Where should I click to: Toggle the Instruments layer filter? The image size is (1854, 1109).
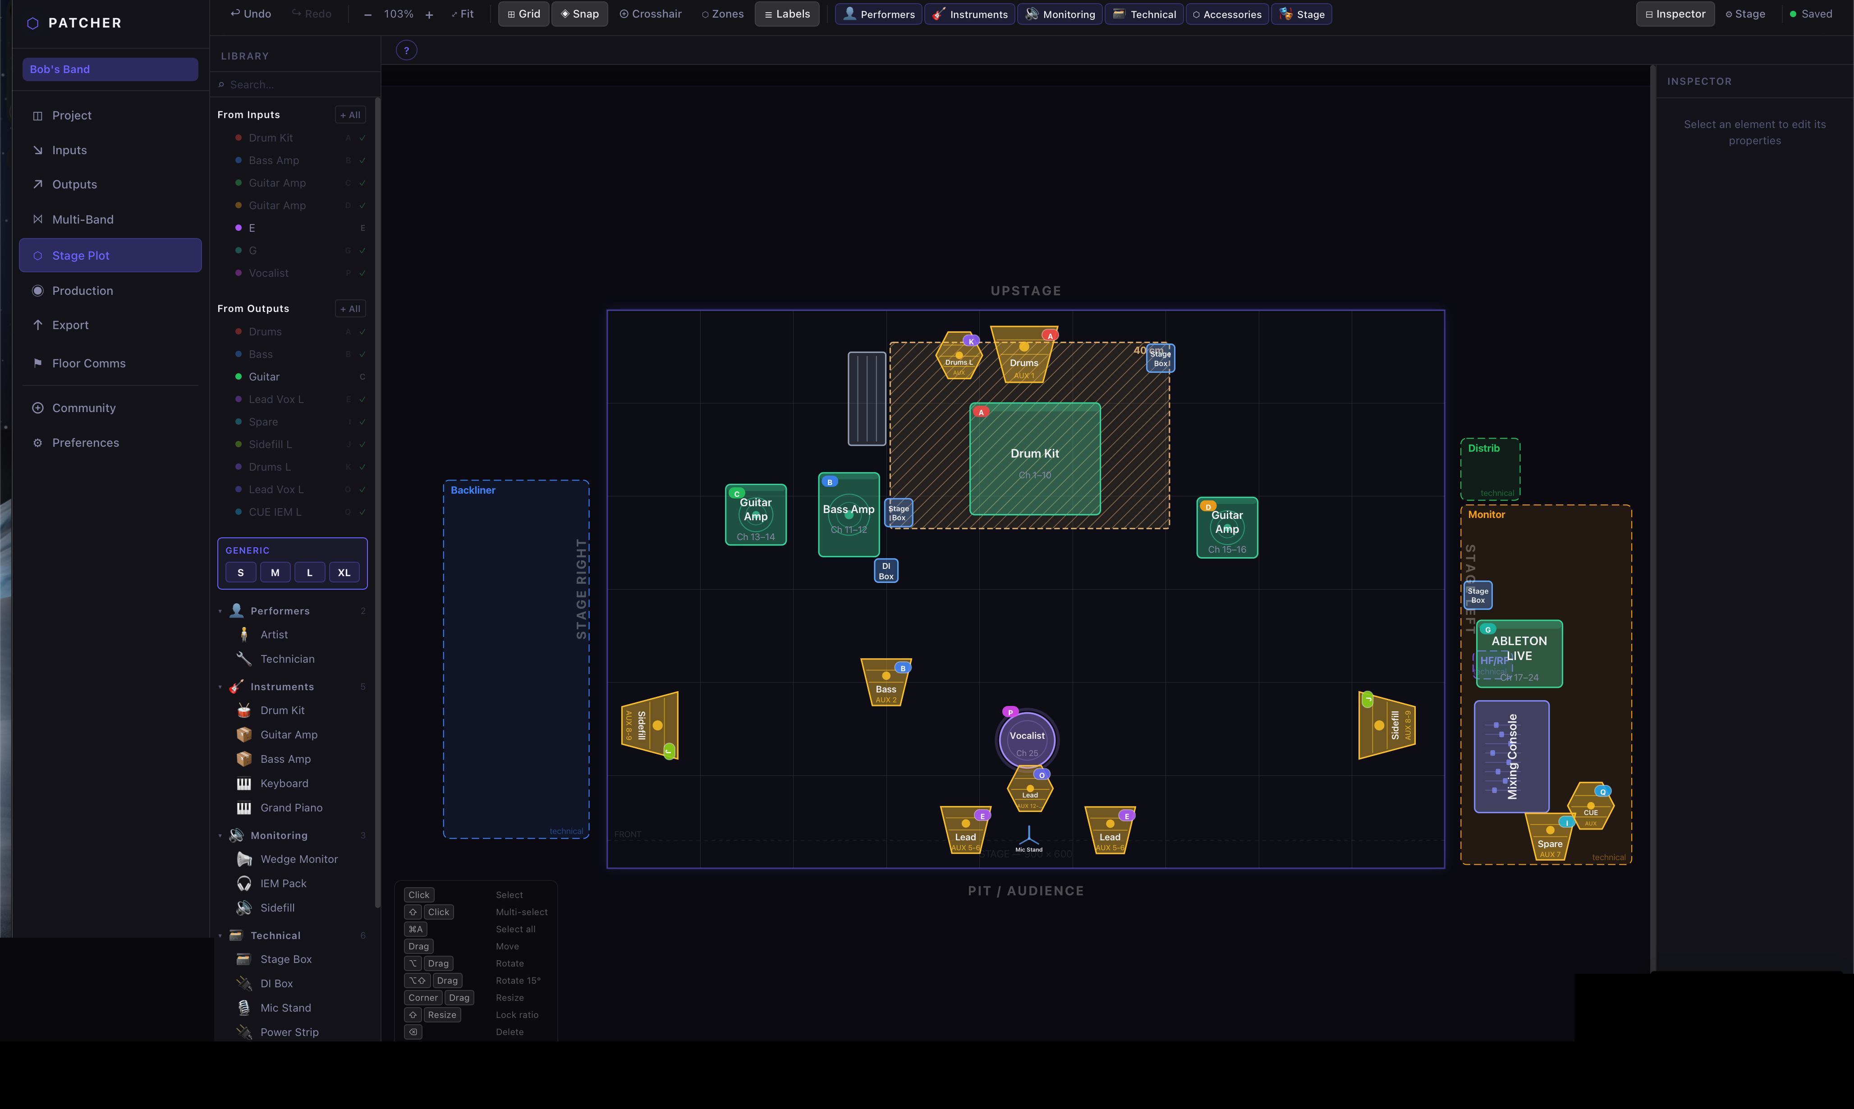(x=969, y=14)
